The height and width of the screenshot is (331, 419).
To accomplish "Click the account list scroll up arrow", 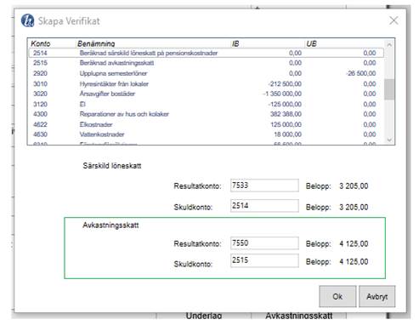I will point(389,45).
